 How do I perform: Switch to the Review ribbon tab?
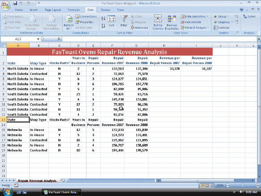(x=106, y=10)
